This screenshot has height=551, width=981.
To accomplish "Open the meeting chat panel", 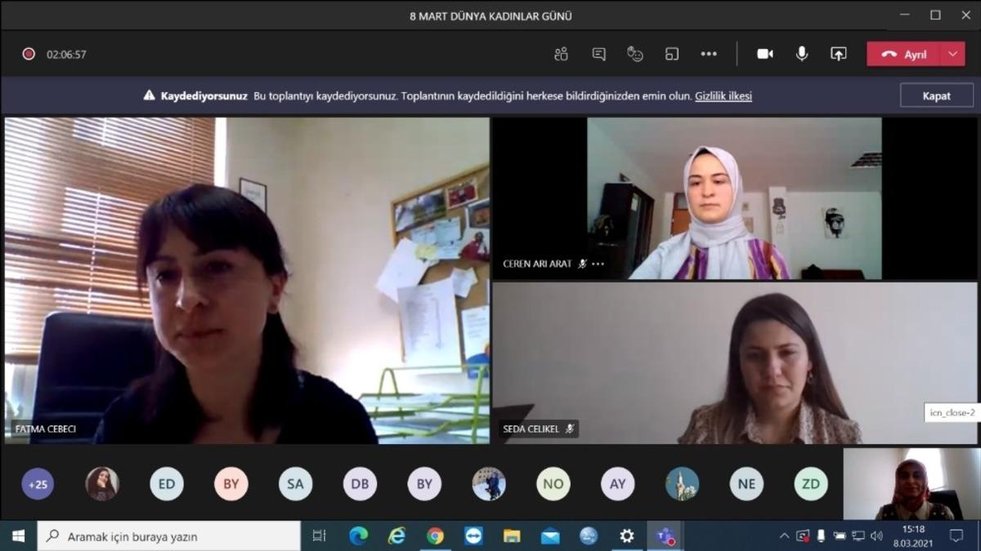I will coord(598,54).
